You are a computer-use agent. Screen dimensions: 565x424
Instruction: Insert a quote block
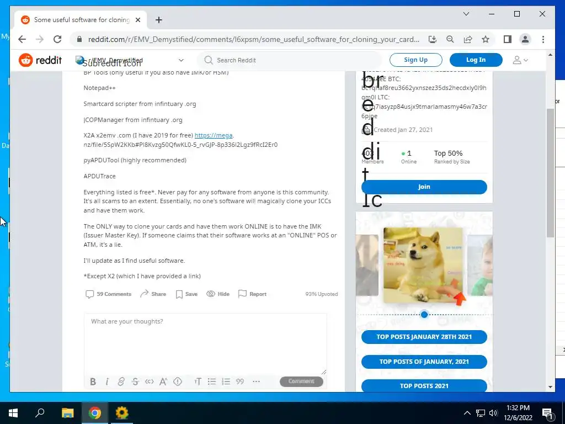click(x=240, y=381)
